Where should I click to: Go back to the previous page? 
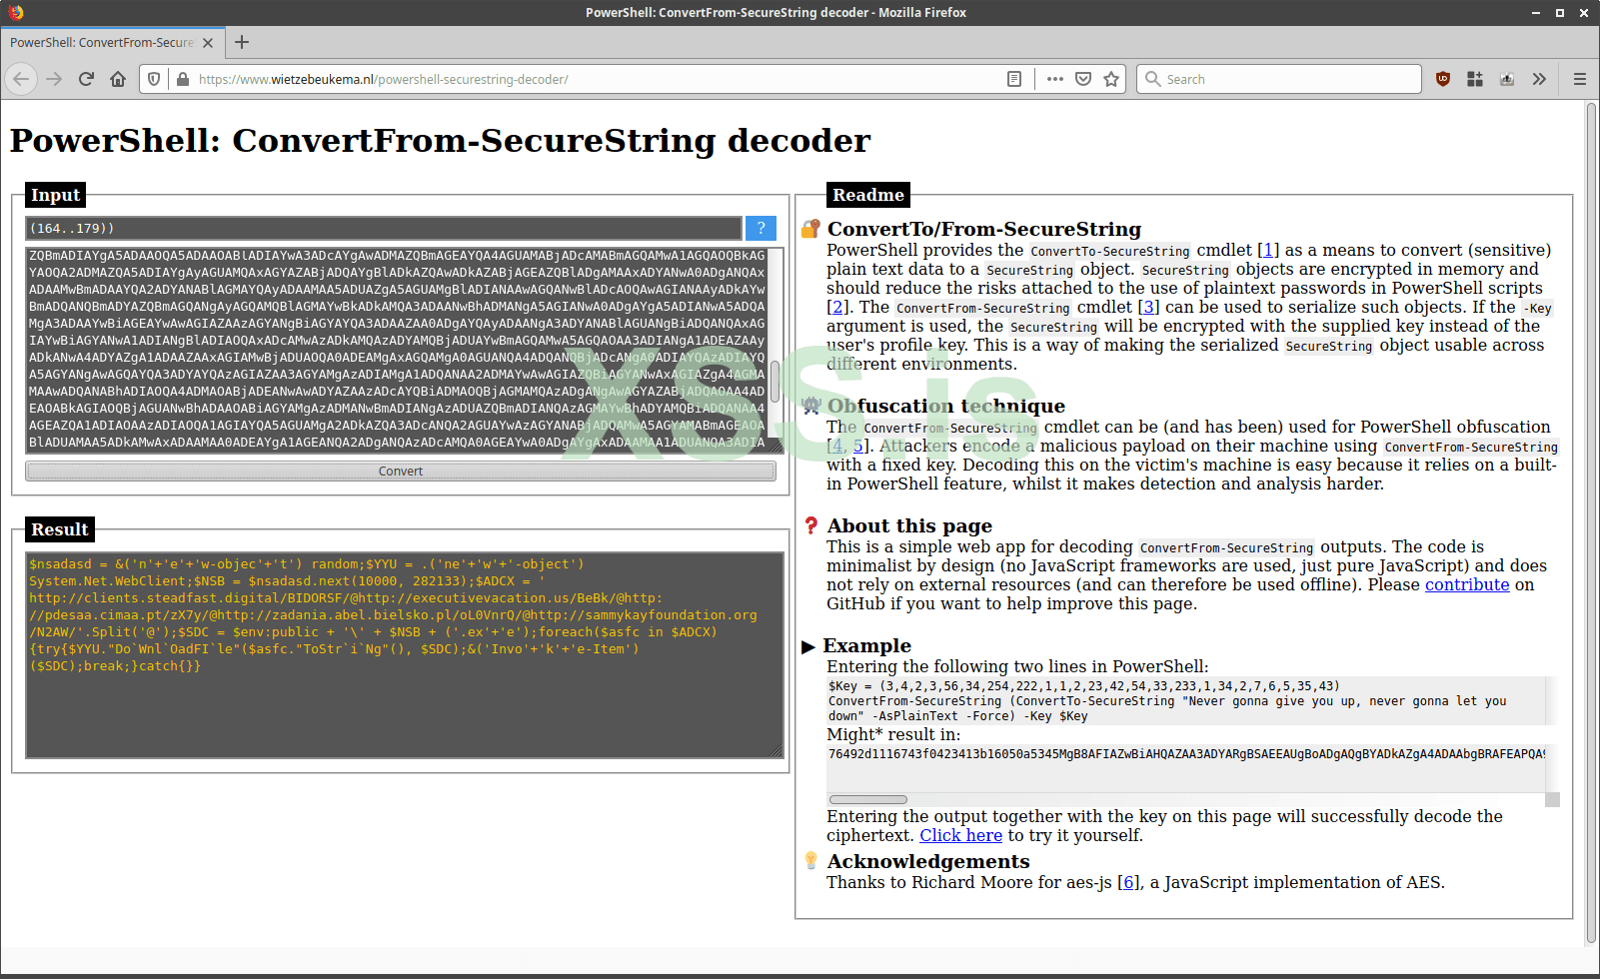click(22, 79)
